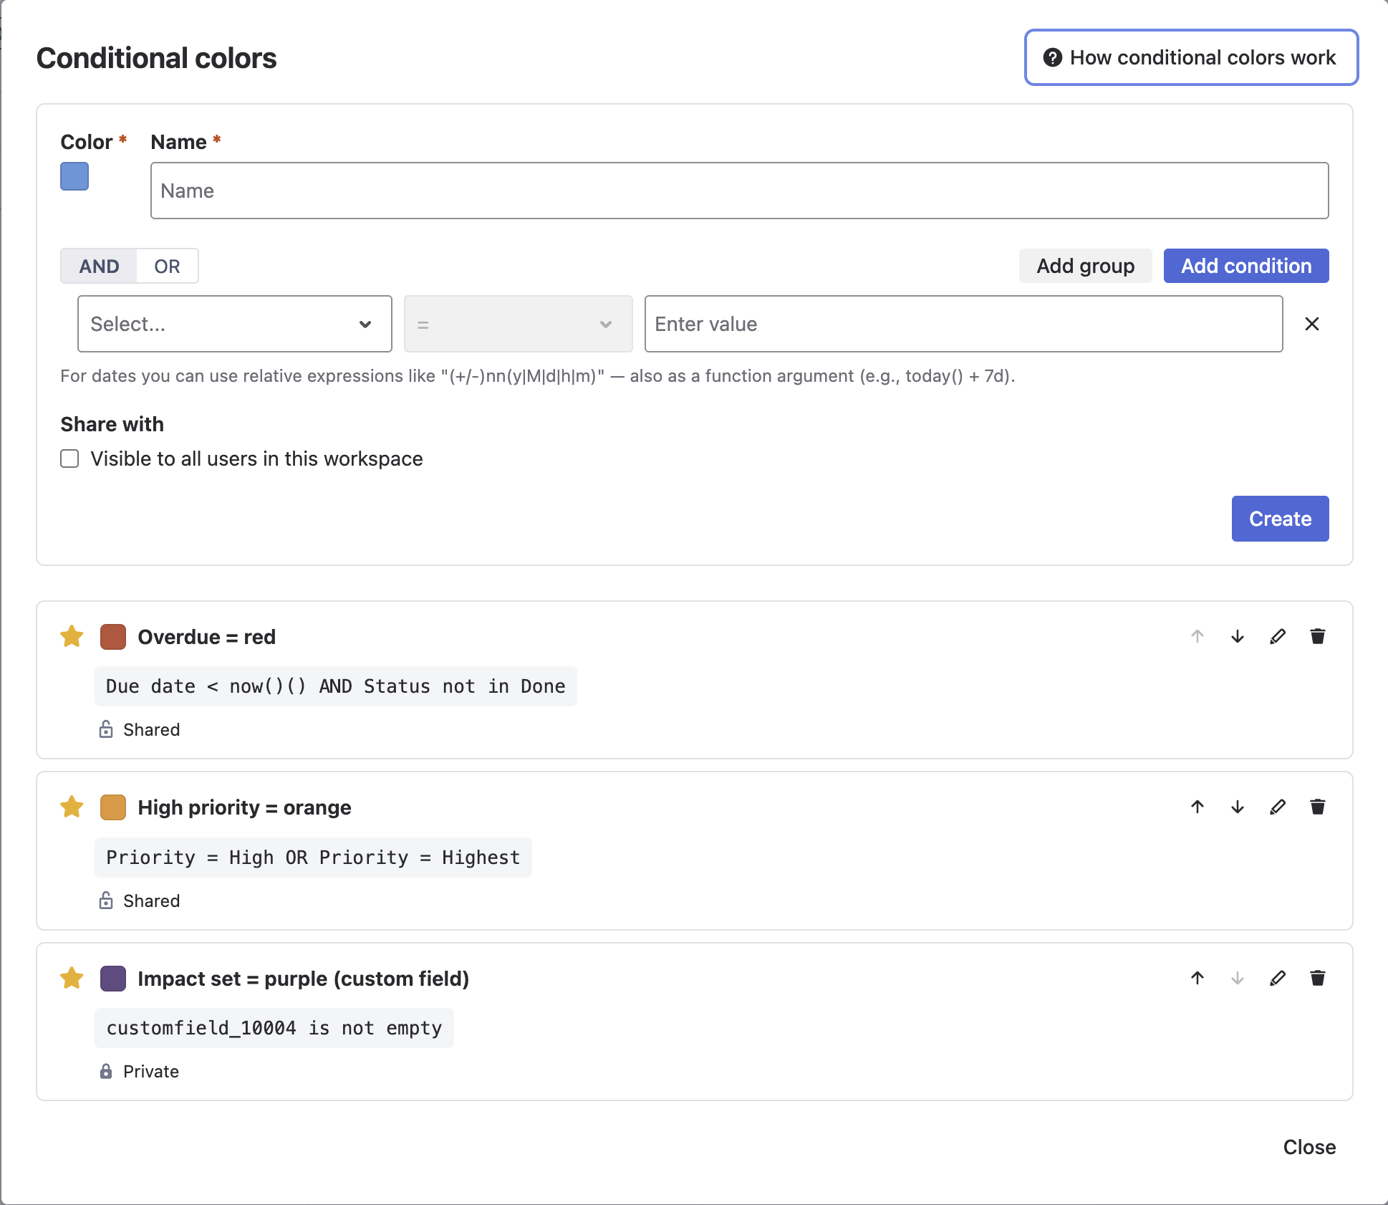Open How conditional colors work help
Image resolution: width=1388 pixels, height=1205 pixels.
point(1192,57)
